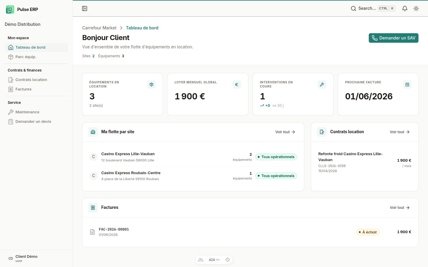Open invoice FAC-2026-00001
Image resolution: width=428 pixels, height=267 pixels.
(x=250, y=232)
